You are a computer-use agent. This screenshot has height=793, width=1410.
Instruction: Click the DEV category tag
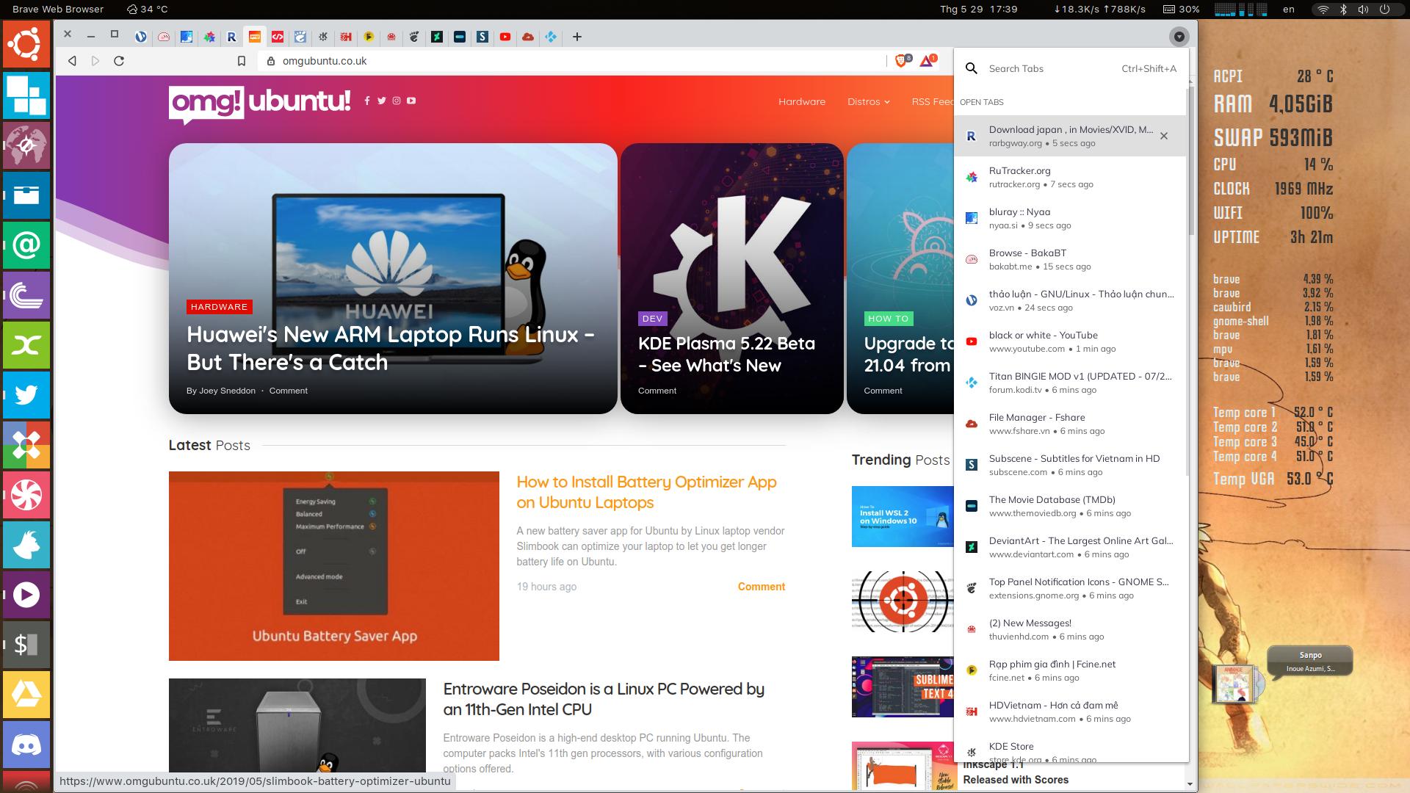[652, 319]
